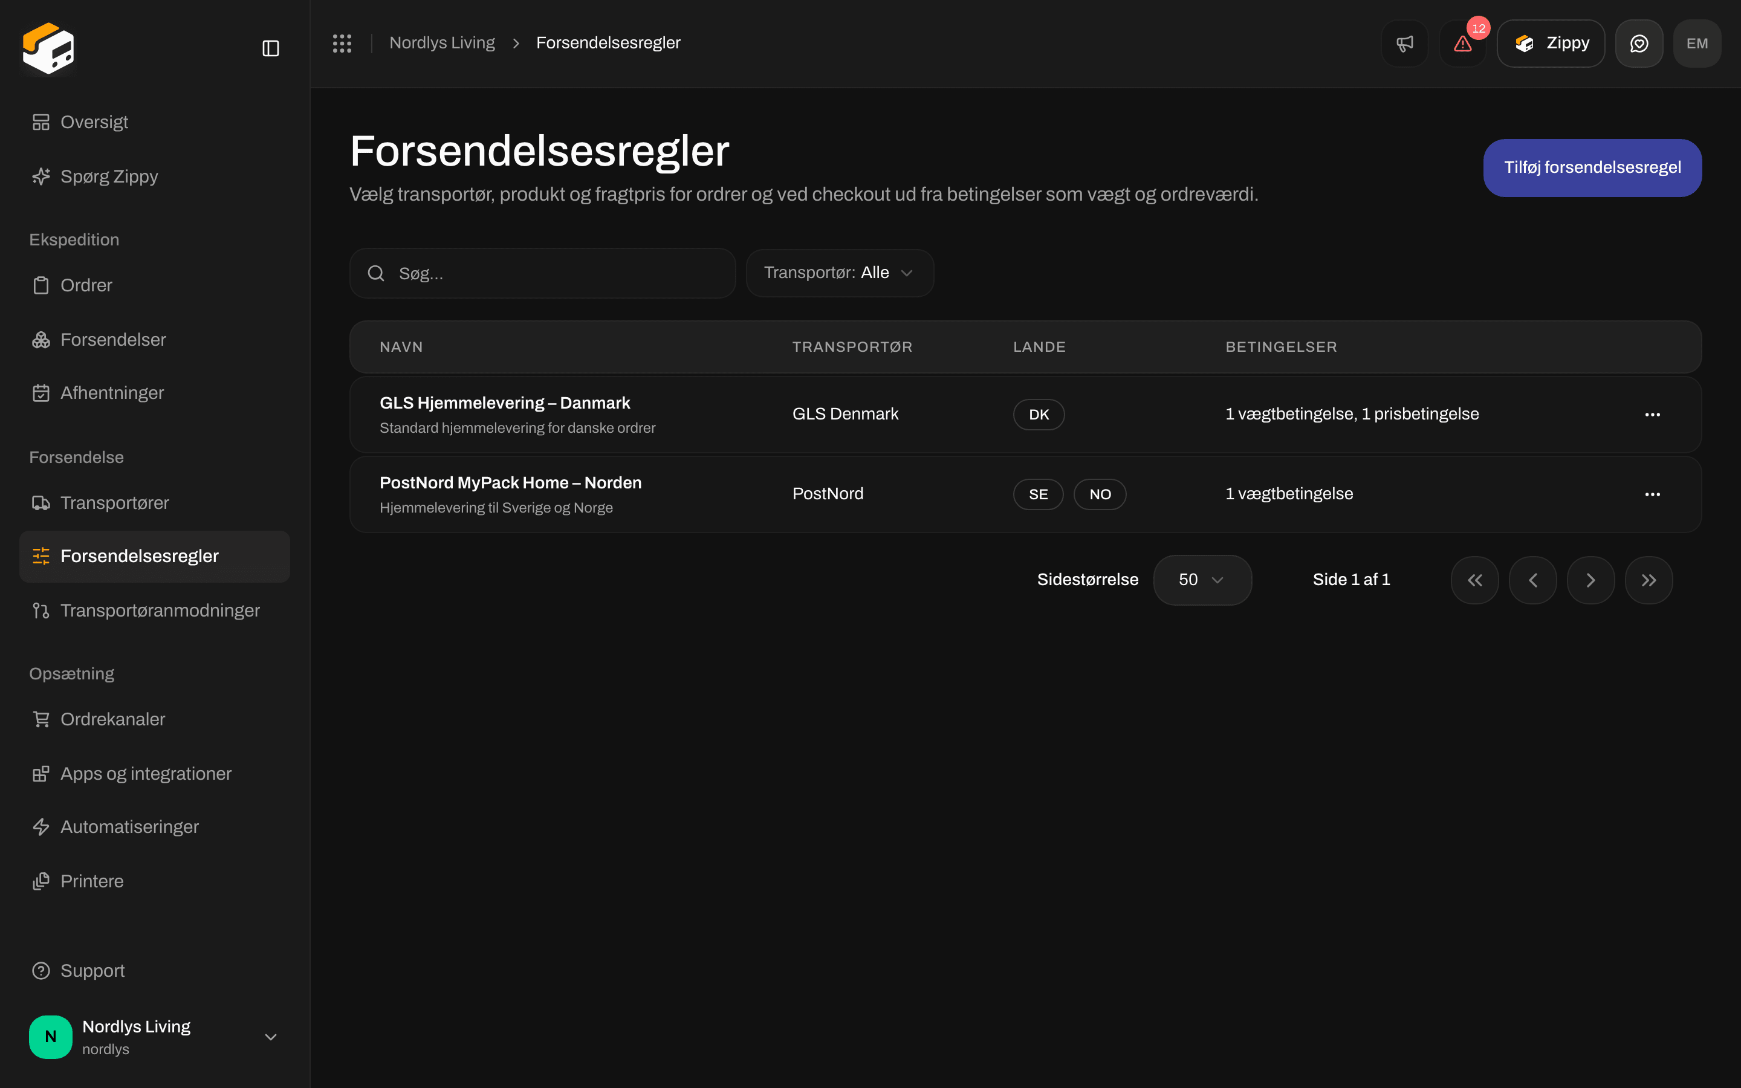Click the shipping box logo in the sidebar

pyautogui.click(x=48, y=48)
